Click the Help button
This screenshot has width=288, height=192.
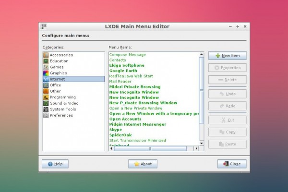[x=55, y=164]
